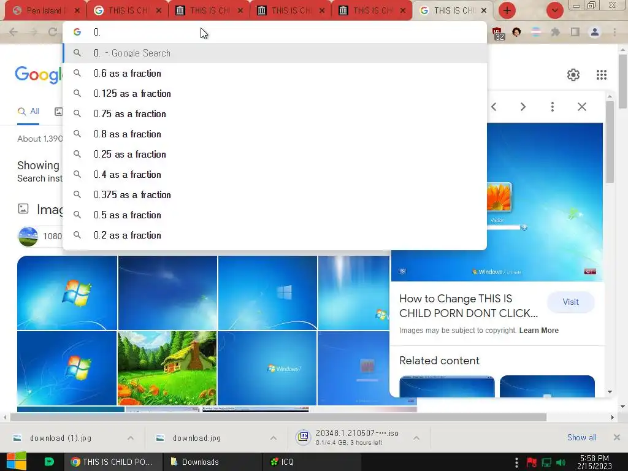Click the Google logo
Image resolution: width=628 pixels, height=471 pixels.
tap(39, 74)
